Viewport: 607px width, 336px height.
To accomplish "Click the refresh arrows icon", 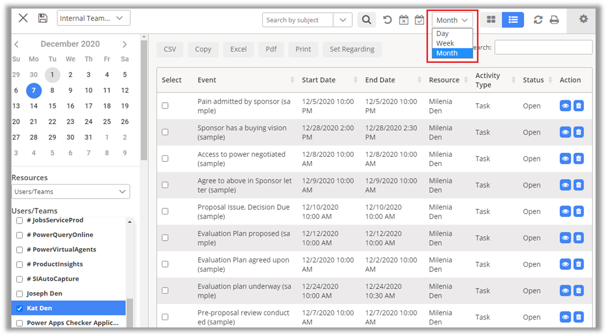I will (538, 20).
